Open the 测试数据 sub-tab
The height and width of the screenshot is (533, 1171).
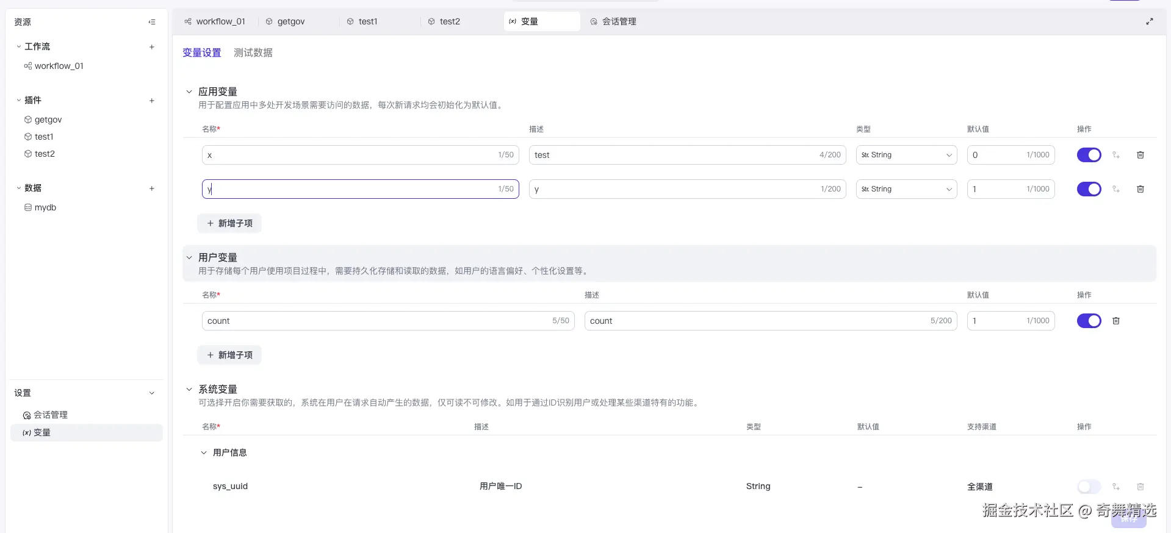tap(253, 52)
